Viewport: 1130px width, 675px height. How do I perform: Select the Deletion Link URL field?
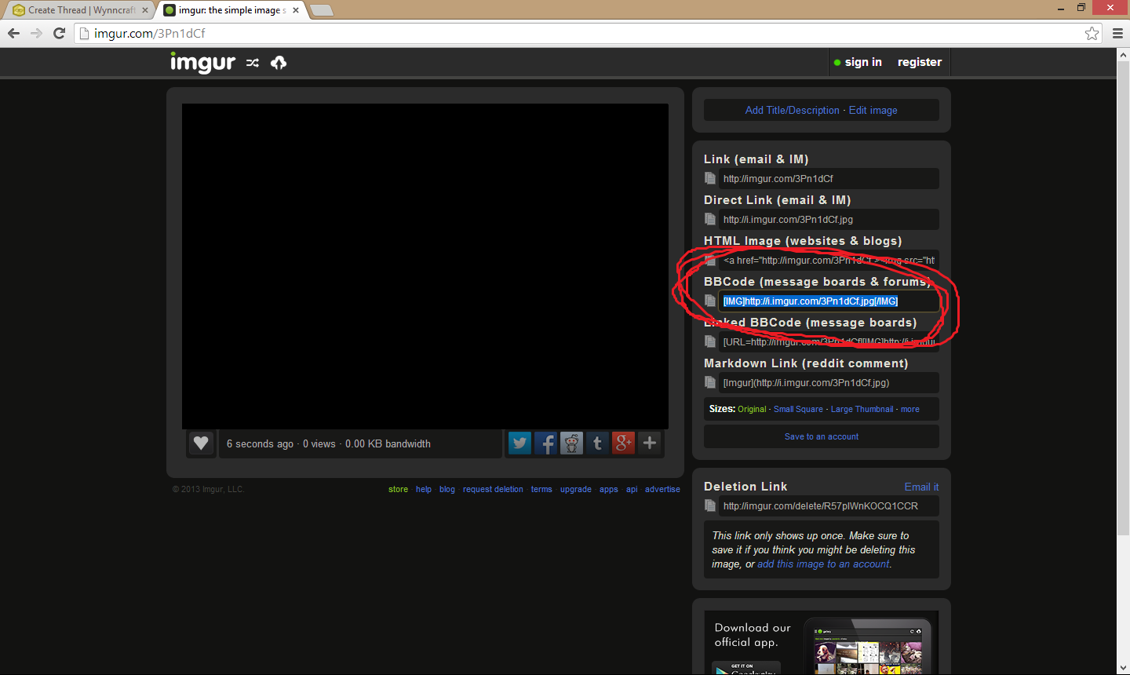pyautogui.click(x=829, y=505)
